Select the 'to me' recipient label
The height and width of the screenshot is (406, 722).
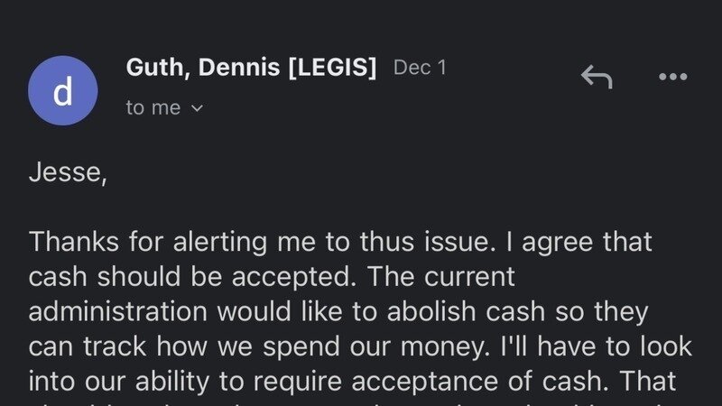(153, 107)
